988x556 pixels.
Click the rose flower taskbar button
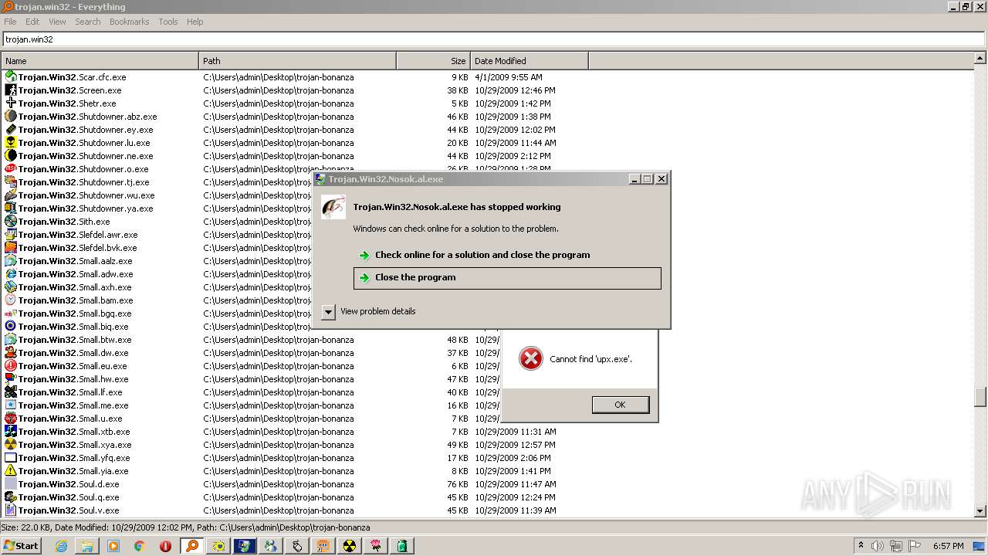[x=376, y=546]
